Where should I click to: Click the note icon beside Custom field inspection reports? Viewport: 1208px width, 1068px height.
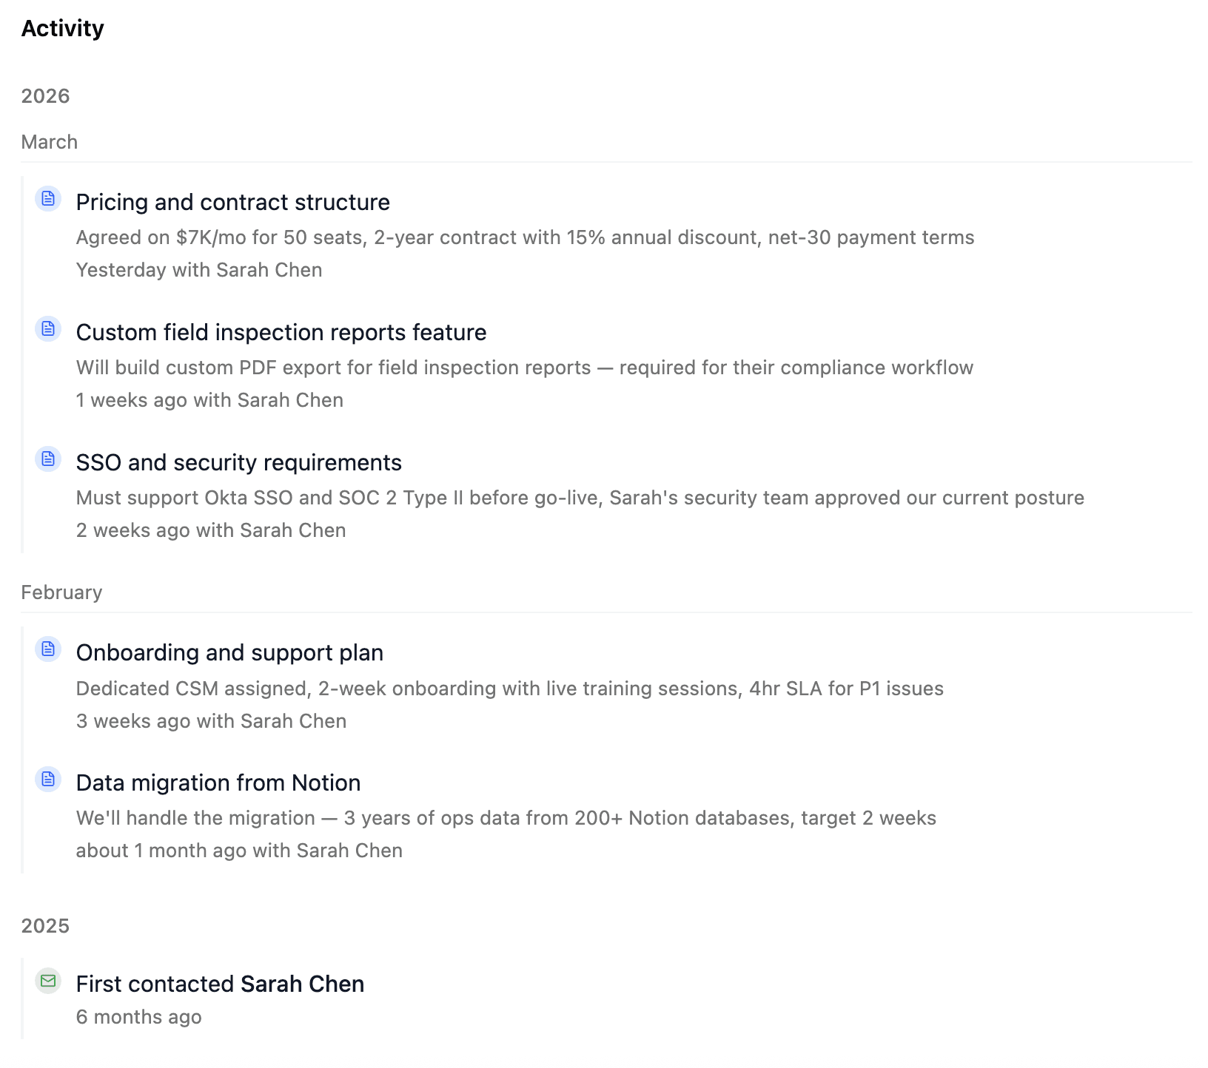[x=48, y=329]
